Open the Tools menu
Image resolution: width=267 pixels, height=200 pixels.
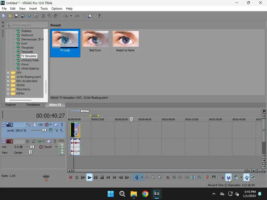click(x=44, y=9)
